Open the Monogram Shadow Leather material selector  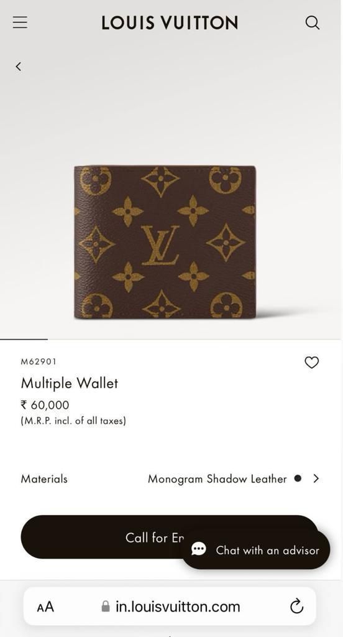217,479
